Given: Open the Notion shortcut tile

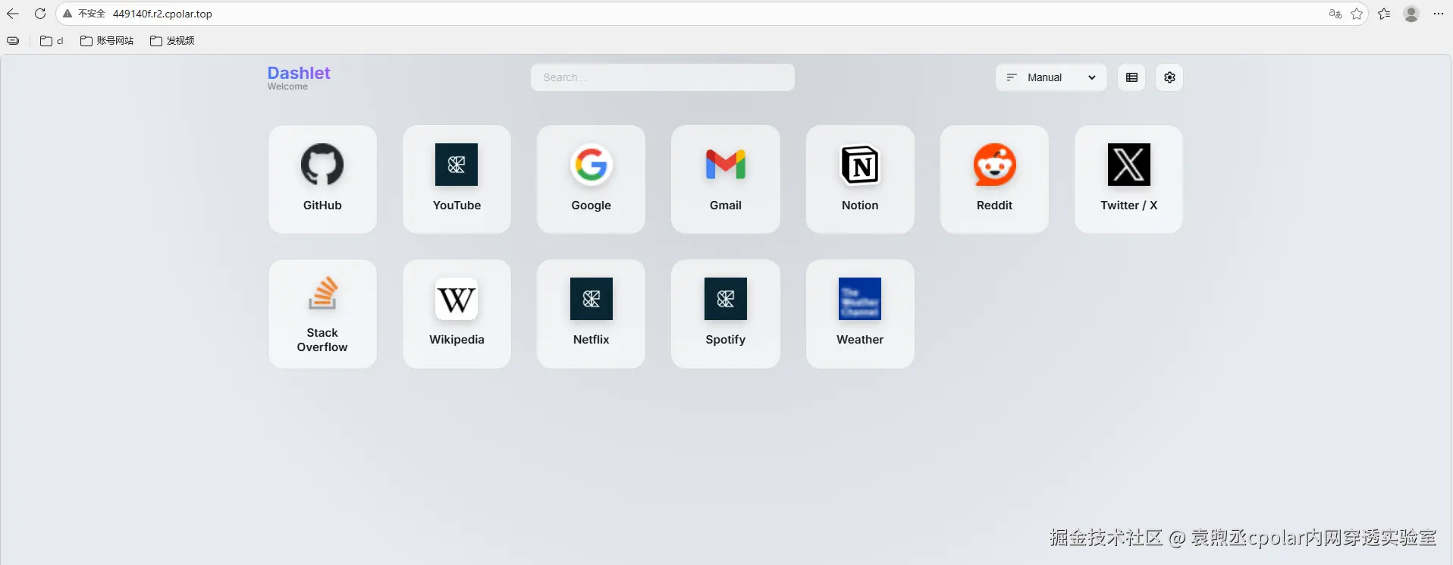Looking at the screenshot, I should [860, 180].
